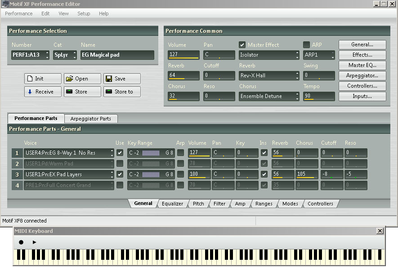Viewport: 398px width, 267px height.
Task: Open the greyed Warm Pad voice selector
Action: click(69, 164)
